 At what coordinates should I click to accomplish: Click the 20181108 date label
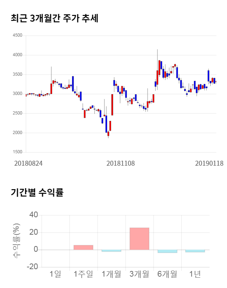point(121,164)
